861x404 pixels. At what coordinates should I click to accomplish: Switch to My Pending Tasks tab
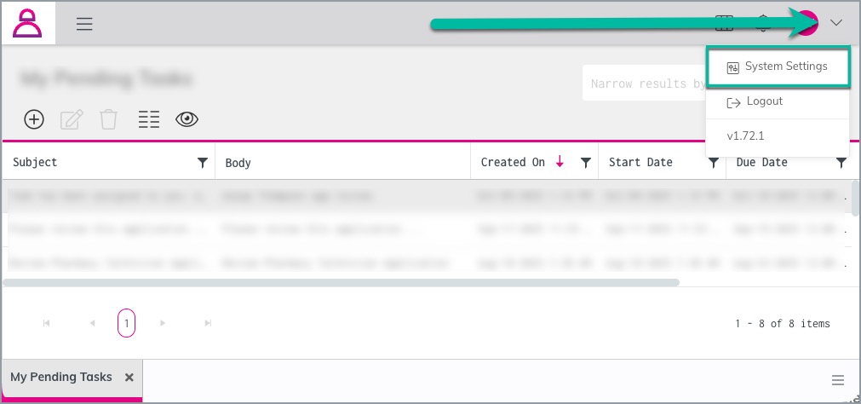coord(61,377)
